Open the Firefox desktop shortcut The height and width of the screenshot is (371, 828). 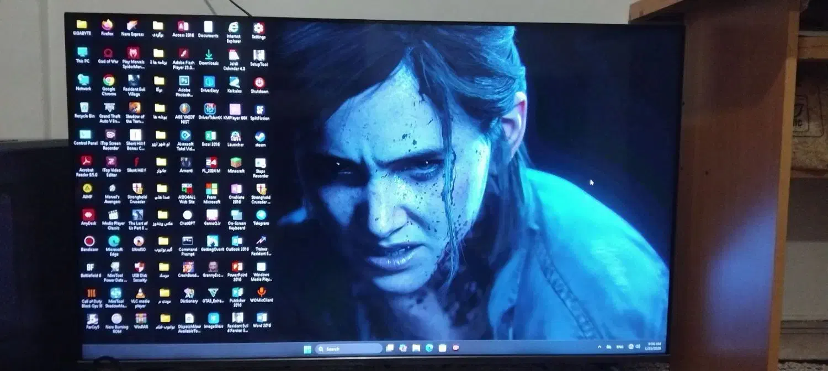107,26
